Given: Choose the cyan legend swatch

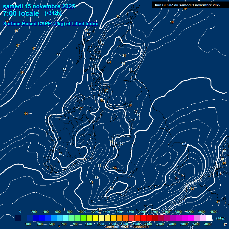Looking at the screenshot, I should click(66, 218).
